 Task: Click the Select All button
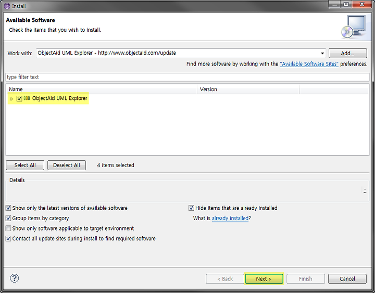pos(25,165)
